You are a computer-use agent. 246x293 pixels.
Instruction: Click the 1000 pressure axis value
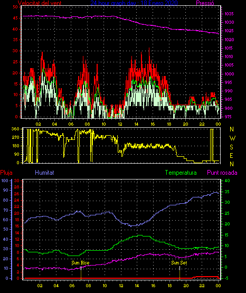pyautogui.click(x=229, y=74)
